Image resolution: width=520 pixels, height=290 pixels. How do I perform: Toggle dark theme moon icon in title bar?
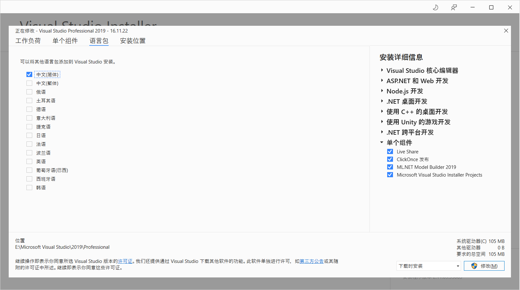pos(436,7)
